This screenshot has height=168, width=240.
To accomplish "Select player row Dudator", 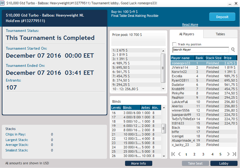I will (204, 85).
